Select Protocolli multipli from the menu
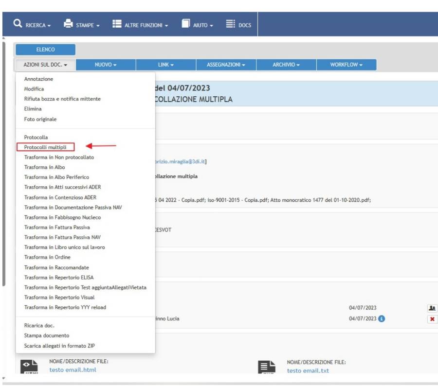The image size is (438, 386). point(45,147)
